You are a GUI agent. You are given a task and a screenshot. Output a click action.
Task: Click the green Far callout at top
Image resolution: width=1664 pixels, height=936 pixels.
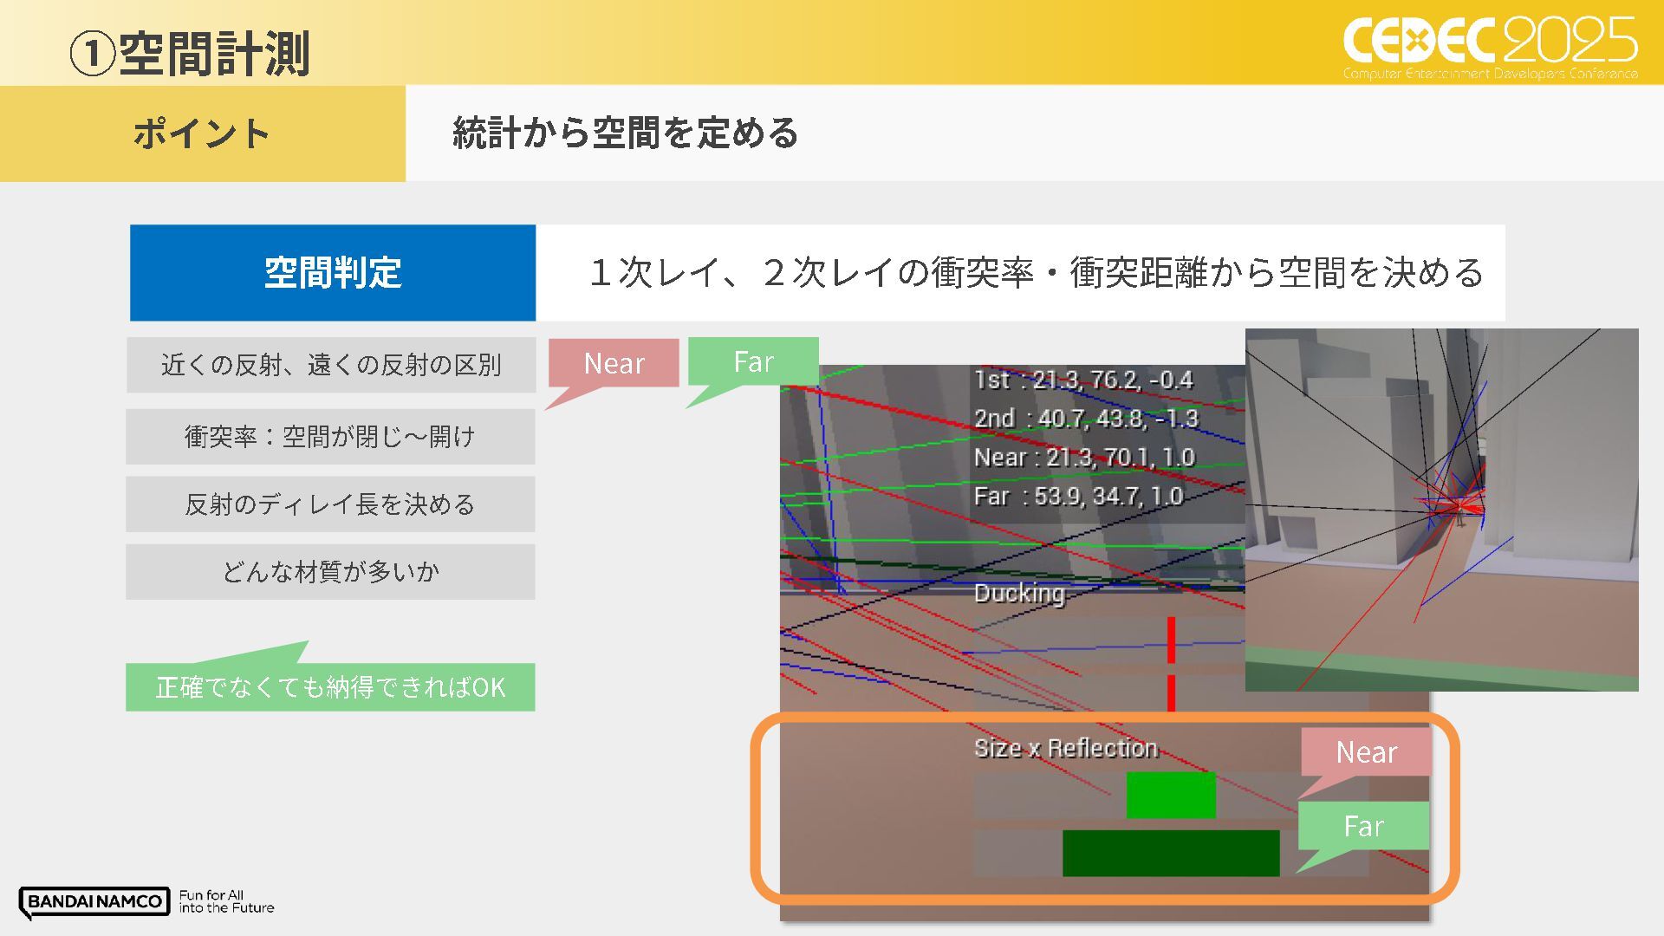pos(753,361)
